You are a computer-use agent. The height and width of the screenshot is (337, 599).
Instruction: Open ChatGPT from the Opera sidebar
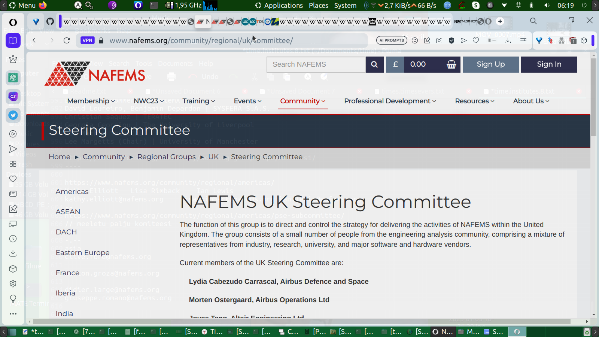pyautogui.click(x=13, y=78)
